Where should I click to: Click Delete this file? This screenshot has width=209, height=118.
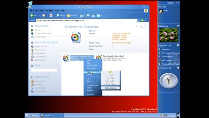[40, 60]
